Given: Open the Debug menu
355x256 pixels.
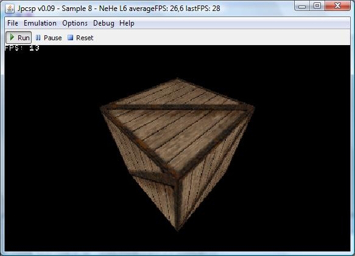Looking at the screenshot, I should pos(104,23).
